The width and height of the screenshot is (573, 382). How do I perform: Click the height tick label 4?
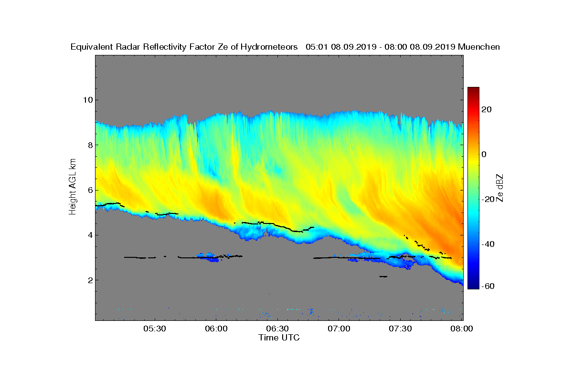[x=89, y=235]
